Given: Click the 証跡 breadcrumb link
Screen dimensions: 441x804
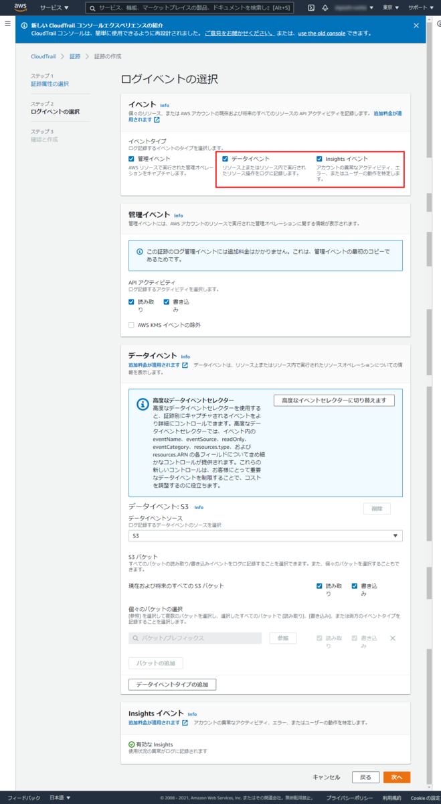Looking at the screenshot, I should tap(74, 57).
